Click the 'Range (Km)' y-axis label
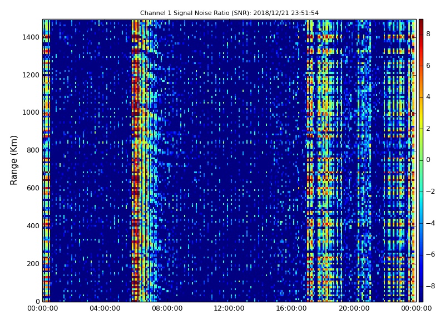 (13, 160)
